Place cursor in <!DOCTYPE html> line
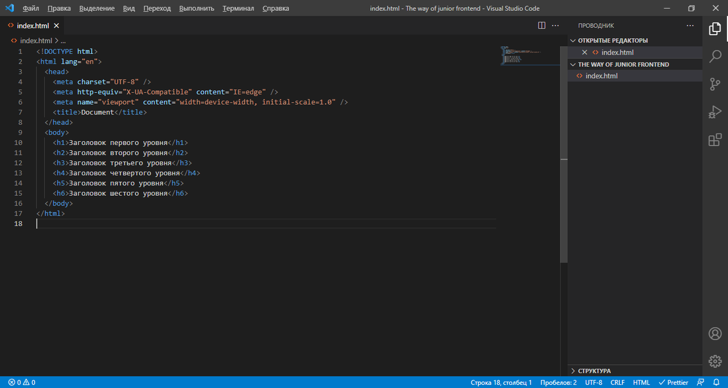728x388 pixels. 67,52
